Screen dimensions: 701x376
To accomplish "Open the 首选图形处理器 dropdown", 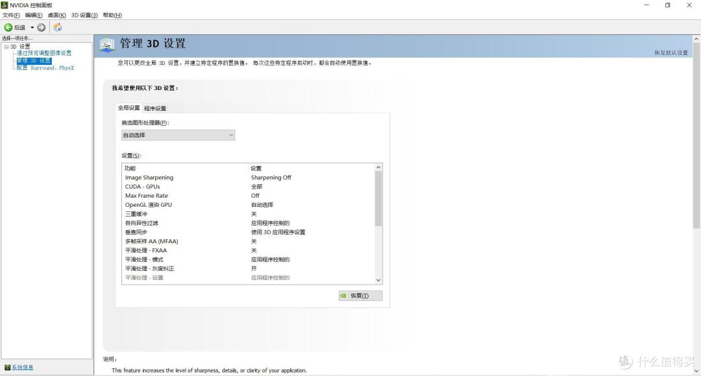I will click(178, 135).
